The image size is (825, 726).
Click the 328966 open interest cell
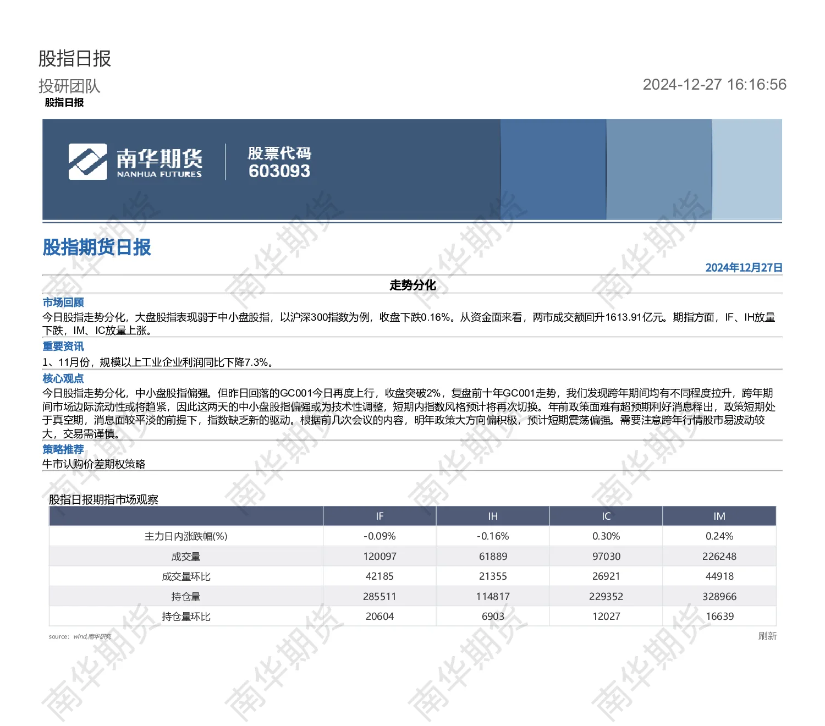coord(719,597)
